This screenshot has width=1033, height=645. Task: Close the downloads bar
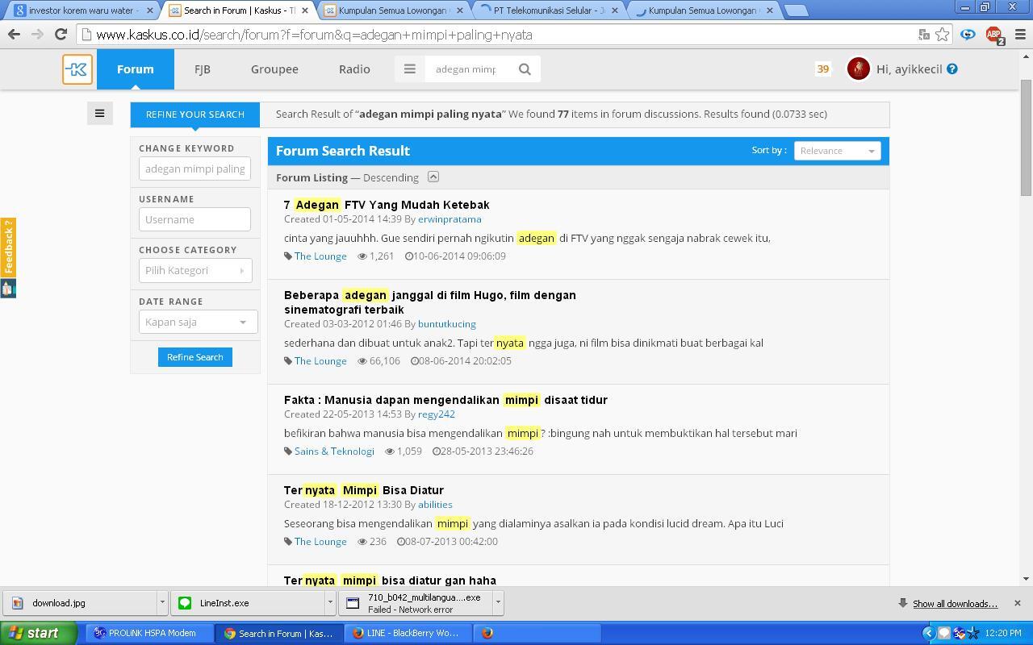1017,603
